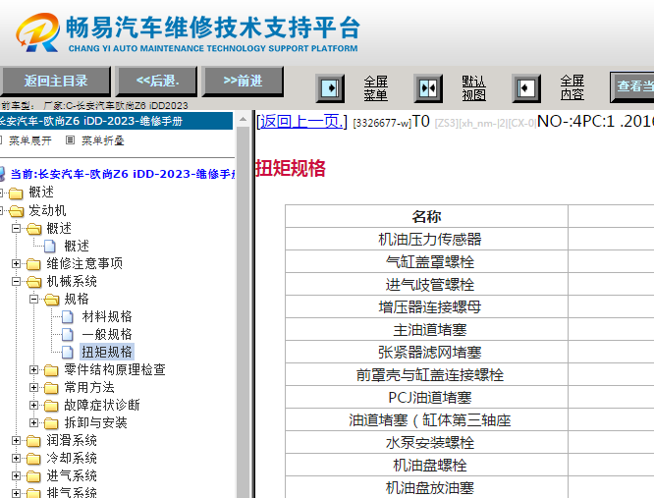Click the folder icon beside 冷却系统

[33, 459]
